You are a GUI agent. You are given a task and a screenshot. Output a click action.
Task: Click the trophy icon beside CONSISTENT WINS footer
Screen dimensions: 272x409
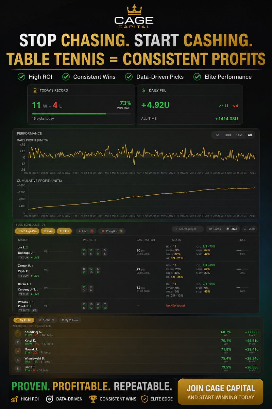[93, 399]
